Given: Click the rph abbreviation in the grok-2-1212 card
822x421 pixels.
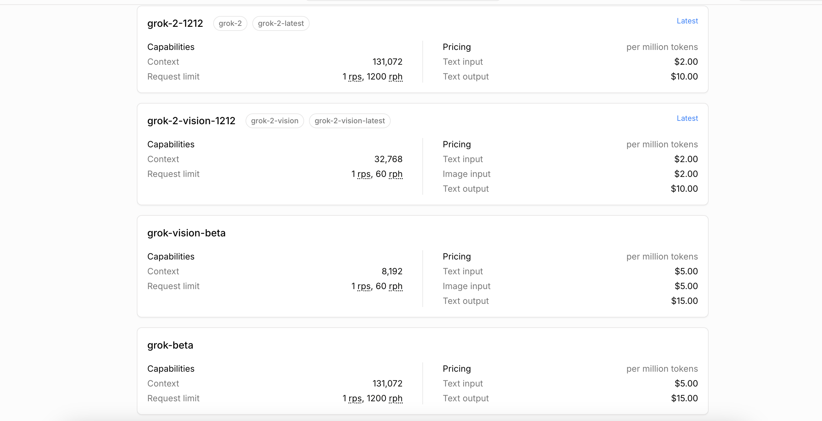Looking at the screenshot, I should (x=395, y=77).
